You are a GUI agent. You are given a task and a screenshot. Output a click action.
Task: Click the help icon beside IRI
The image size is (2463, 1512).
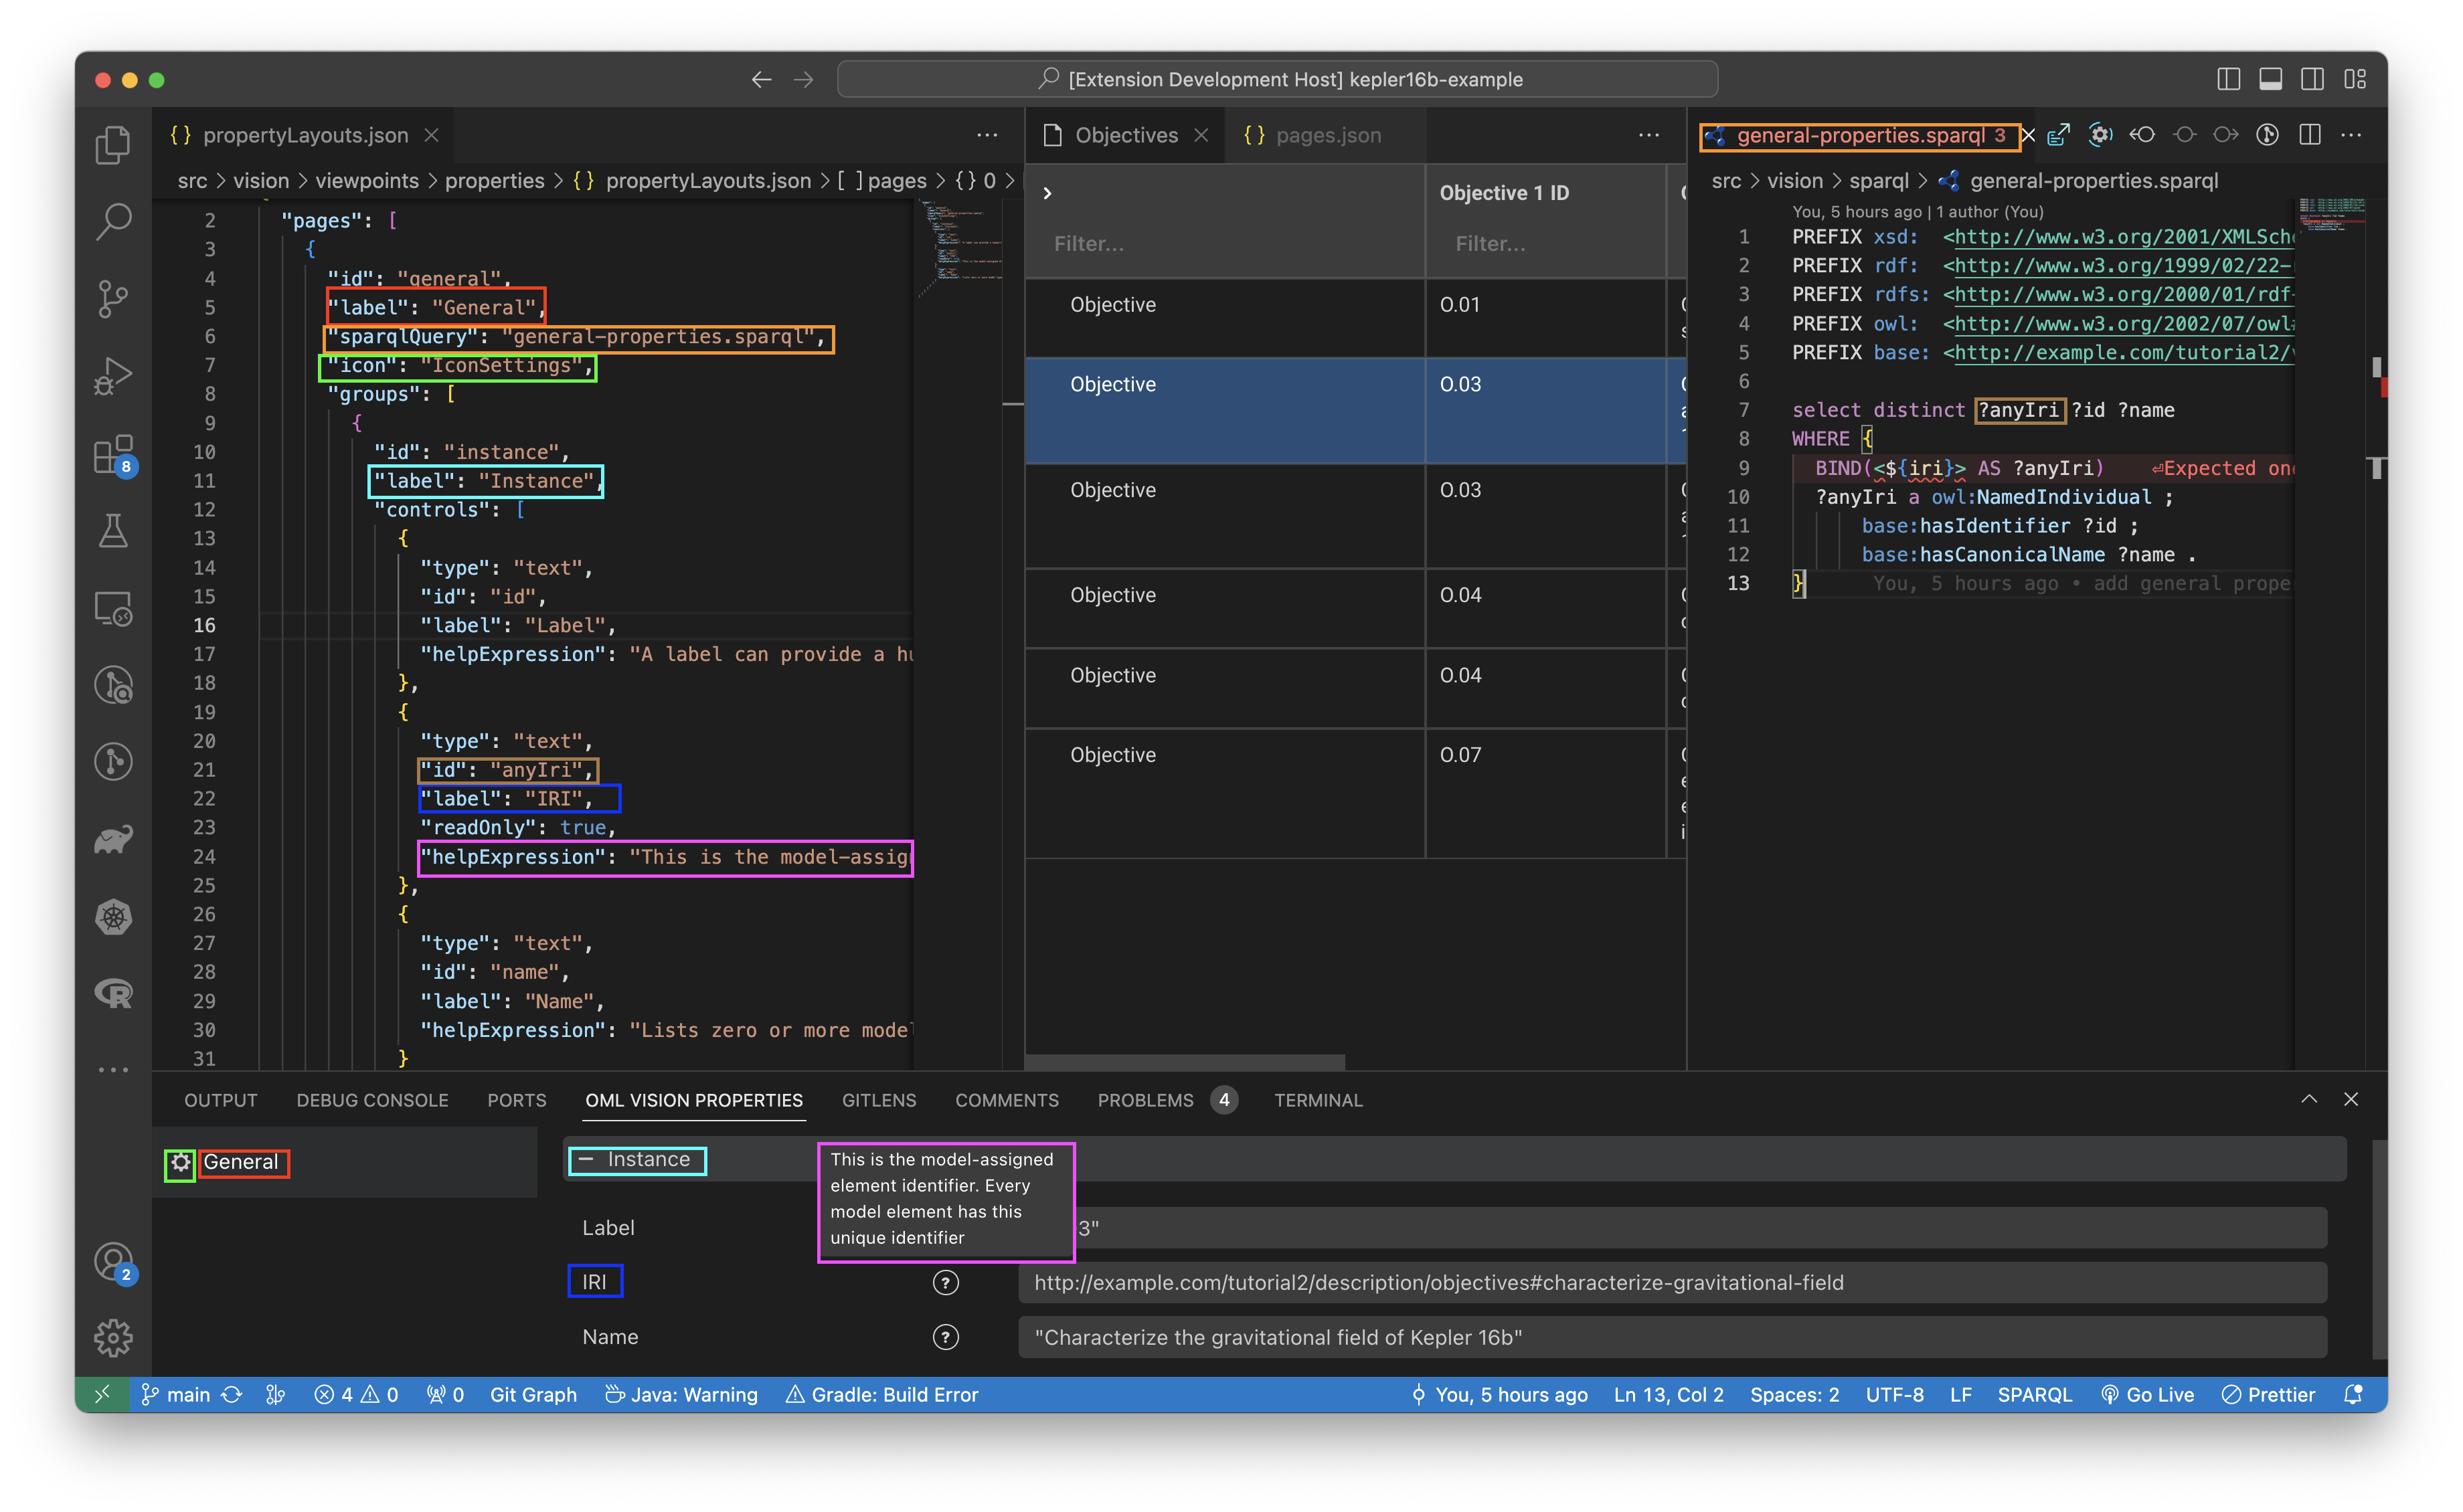[946, 1283]
